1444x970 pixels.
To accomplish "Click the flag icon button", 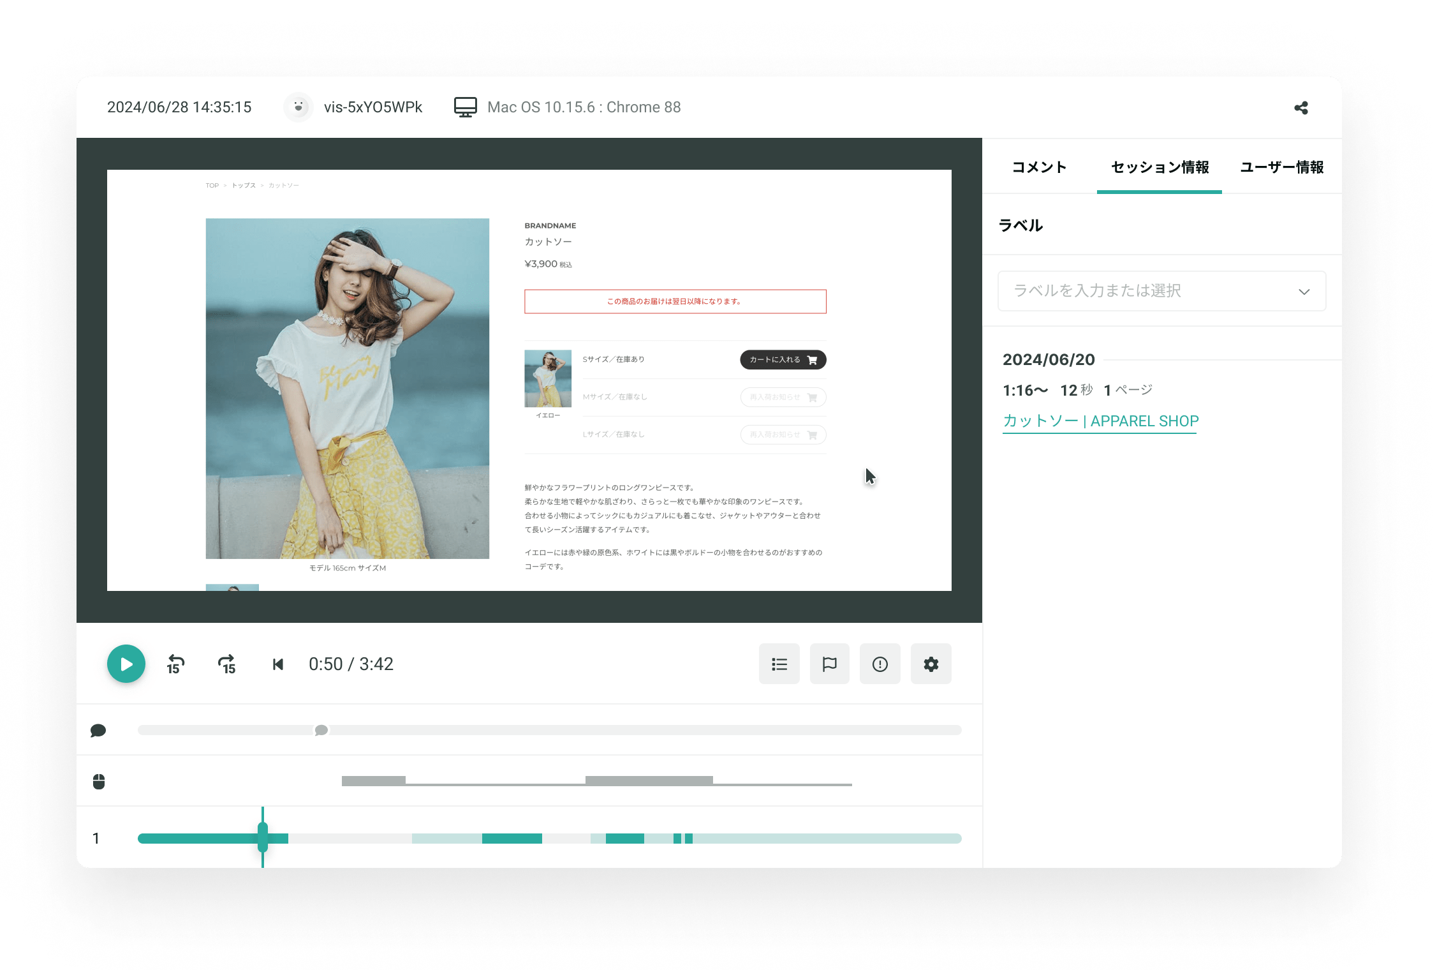I will click(829, 664).
